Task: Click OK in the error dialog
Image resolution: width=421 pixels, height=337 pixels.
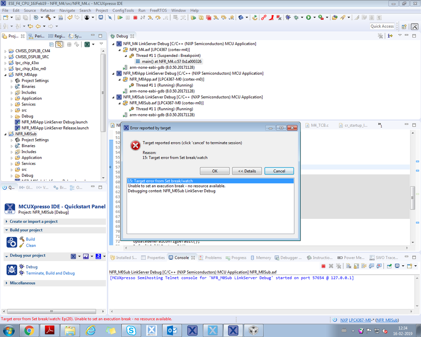Action: click(215, 171)
